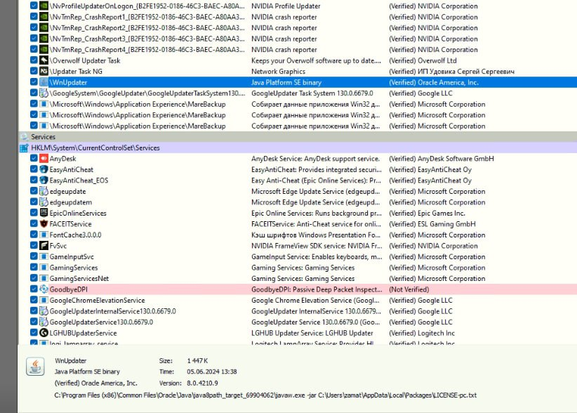Click the size value '1 447 K'
The image size is (577, 413).
(197, 361)
